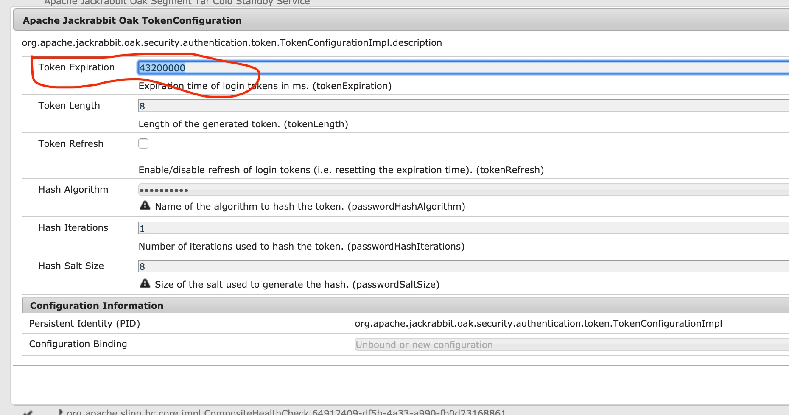Click the 'Name of the algorithm' description text

310,207
